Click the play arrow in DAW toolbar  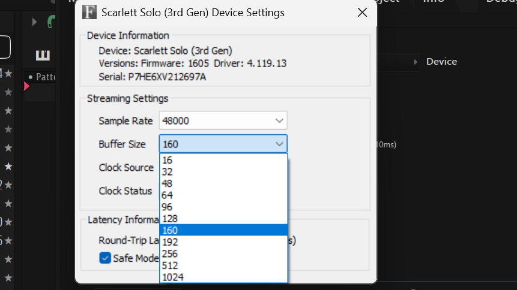click(x=34, y=22)
